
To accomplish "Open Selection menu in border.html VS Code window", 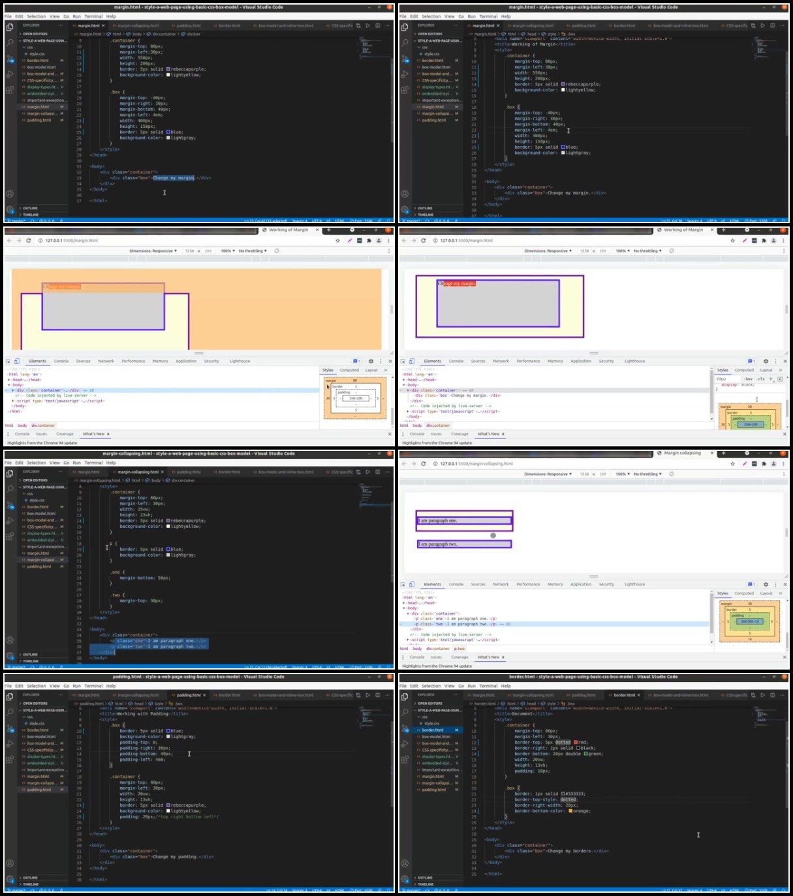I will tap(431, 686).
